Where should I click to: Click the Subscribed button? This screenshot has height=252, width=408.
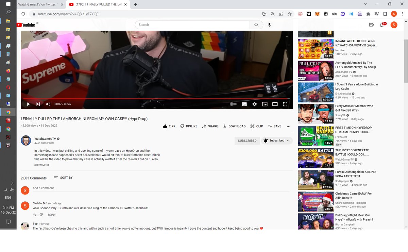[247, 140]
